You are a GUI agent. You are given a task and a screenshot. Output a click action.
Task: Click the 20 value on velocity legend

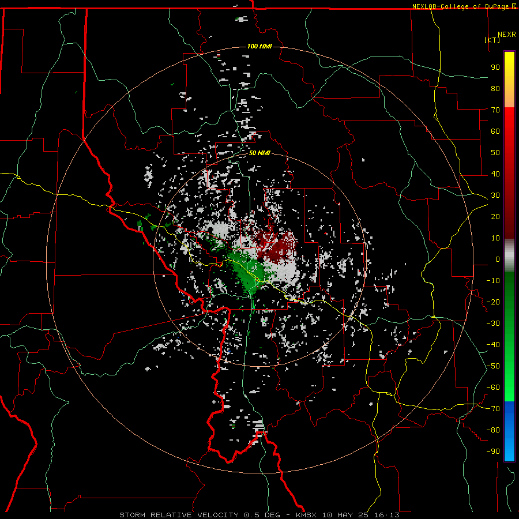click(495, 217)
